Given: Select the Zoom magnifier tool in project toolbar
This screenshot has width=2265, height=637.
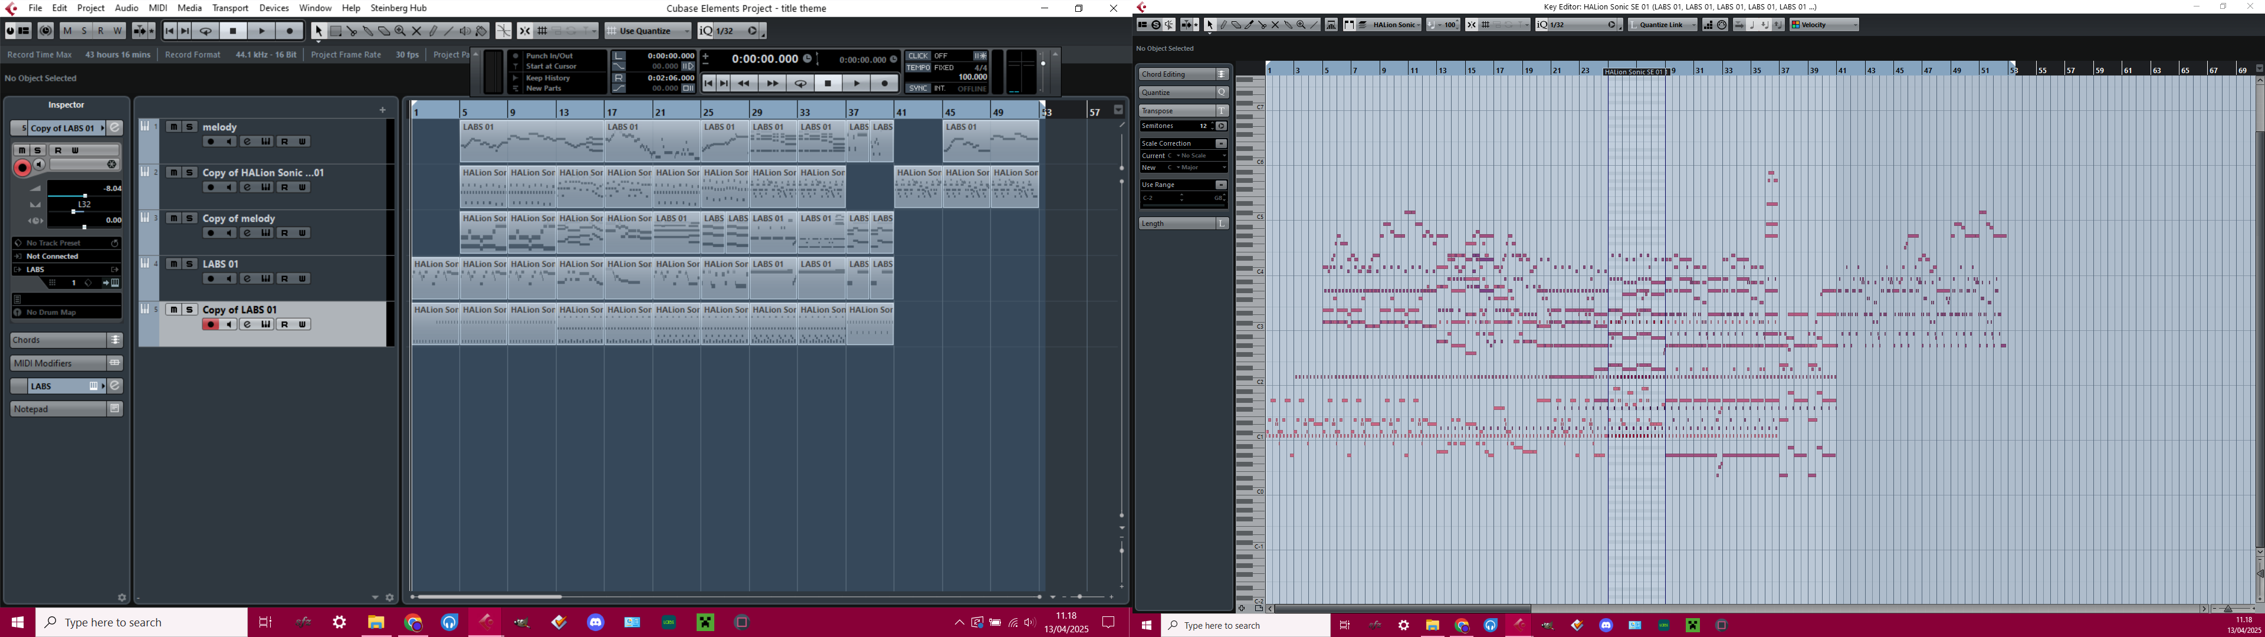Looking at the screenshot, I should click(x=400, y=31).
